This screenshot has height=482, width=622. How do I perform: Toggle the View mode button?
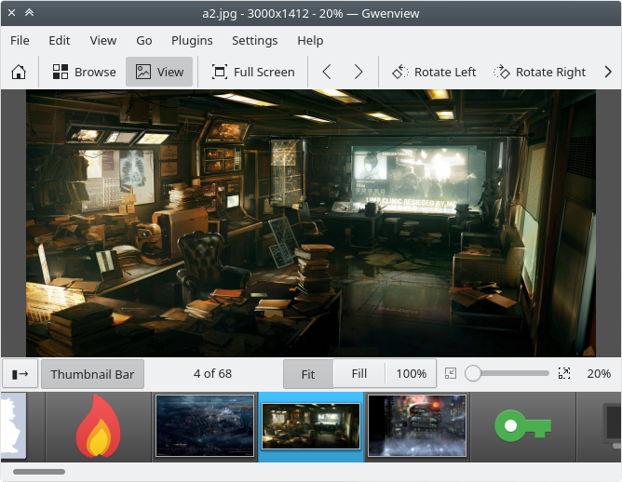[159, 72]
